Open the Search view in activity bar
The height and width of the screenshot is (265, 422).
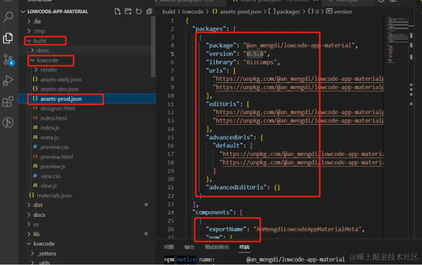tap(8, 17)
